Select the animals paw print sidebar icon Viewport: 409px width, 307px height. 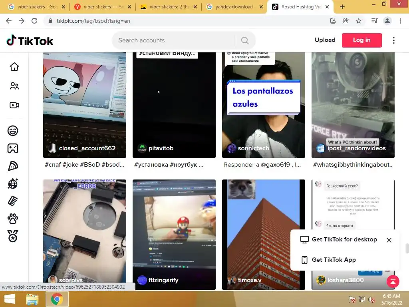[13, 219]
